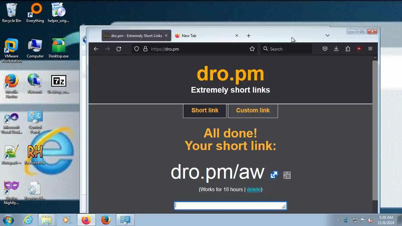This screenshot has width=402, height=226.
Task: Select the Network desktop icon
Action: (35, 84)
